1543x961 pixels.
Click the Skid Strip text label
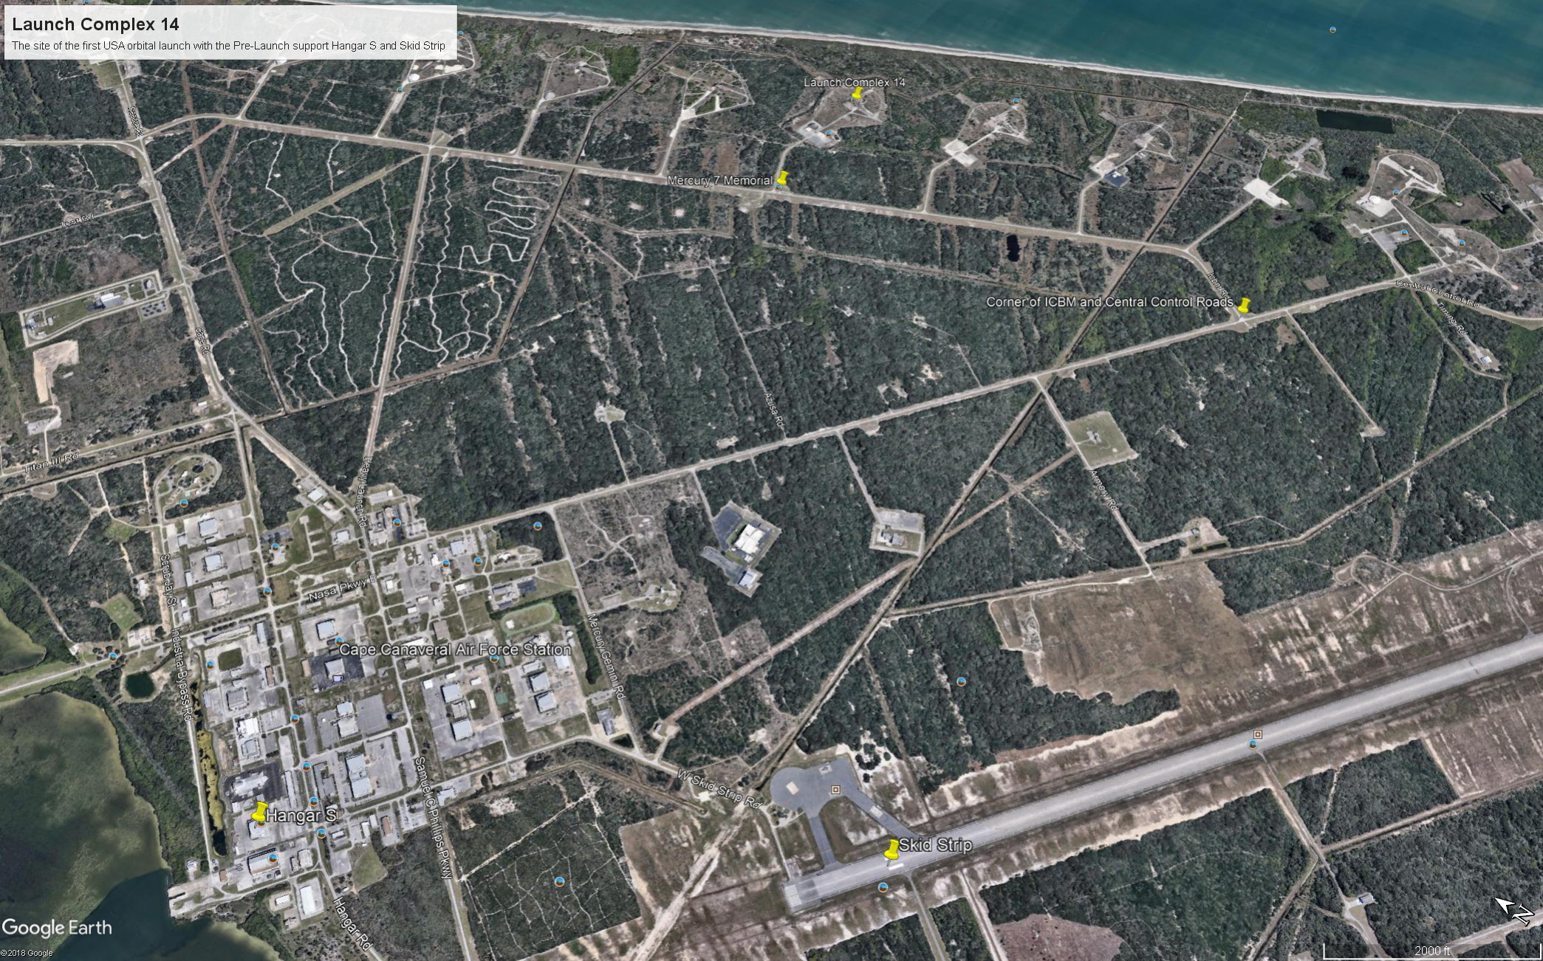[x=935, y=845]
